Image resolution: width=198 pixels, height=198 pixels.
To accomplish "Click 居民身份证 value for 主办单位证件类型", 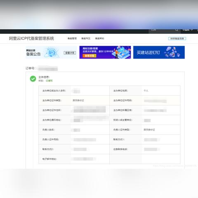I will point(78,100).
